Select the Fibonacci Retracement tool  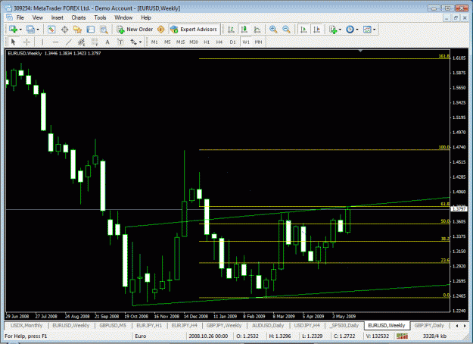[x=95, y=42]
